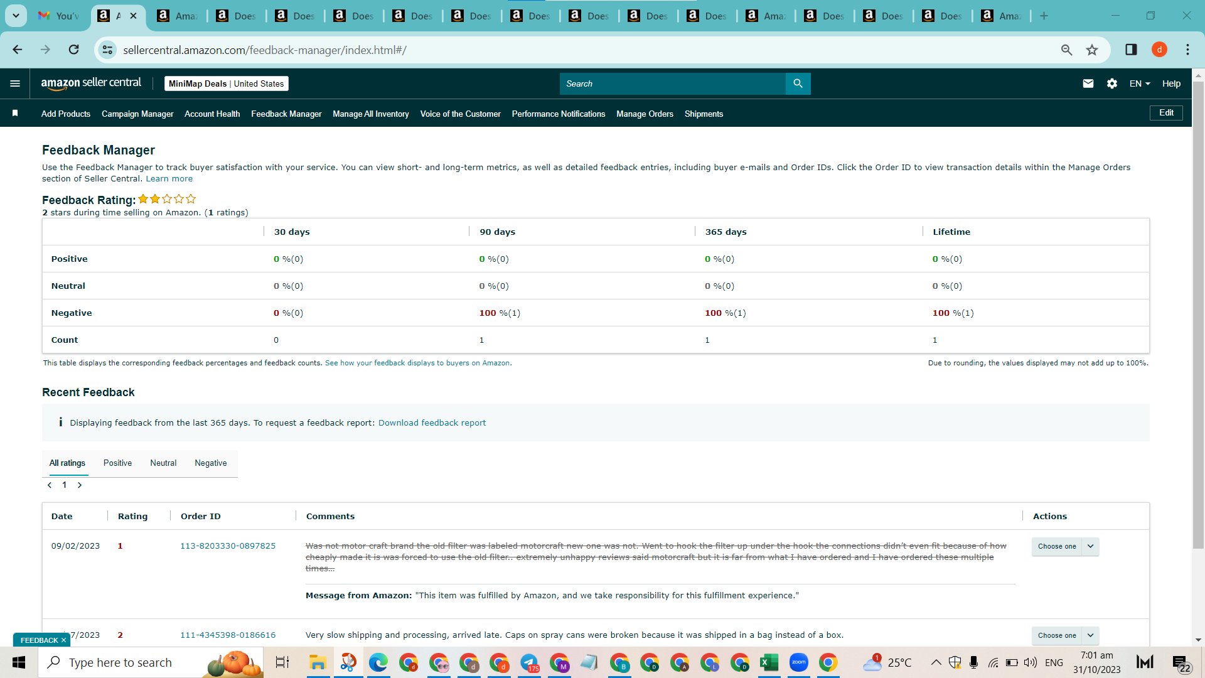1205x678 pixels.
Task: Click the browser address bar
Action: (x=584, y=50)
